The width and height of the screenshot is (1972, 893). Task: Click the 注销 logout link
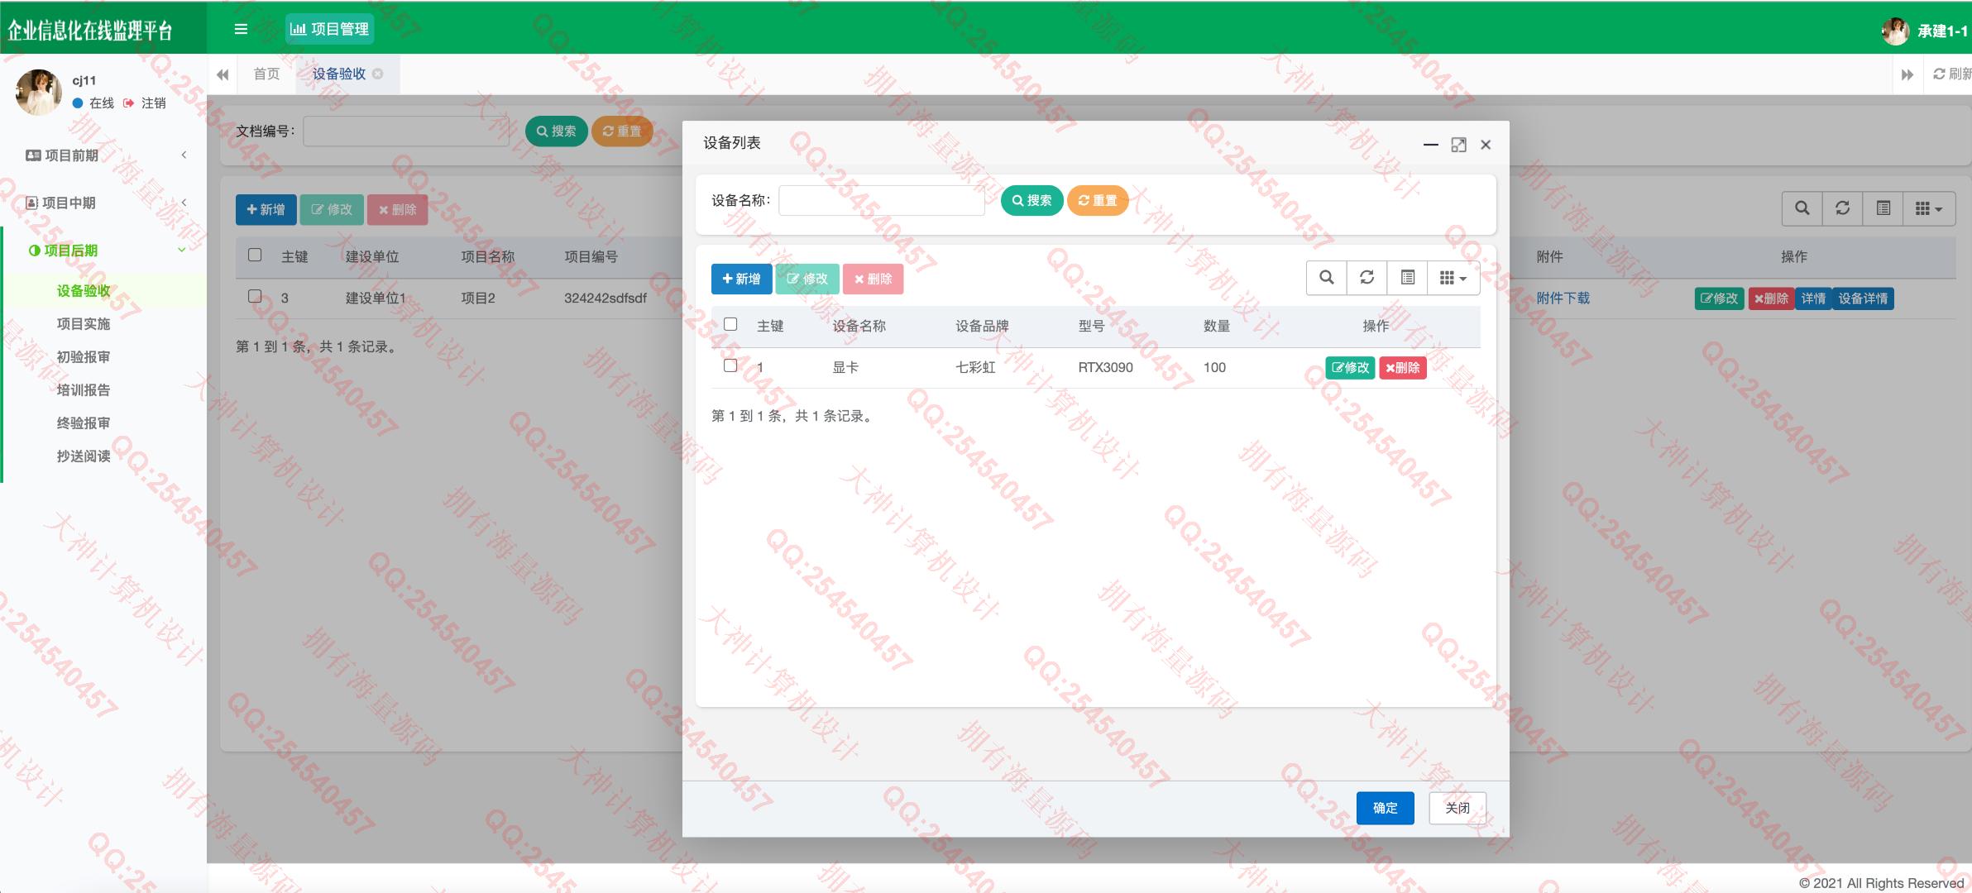tap(146, 103)
